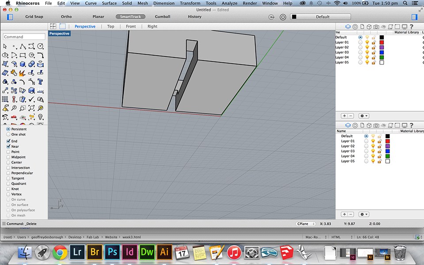
Task: Select the One shot snap option
Action: click(x=8, y=134)
